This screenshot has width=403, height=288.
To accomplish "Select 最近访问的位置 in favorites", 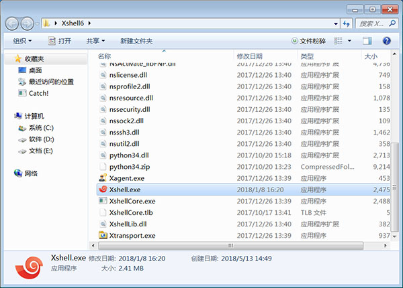I will tap(51, 82).
